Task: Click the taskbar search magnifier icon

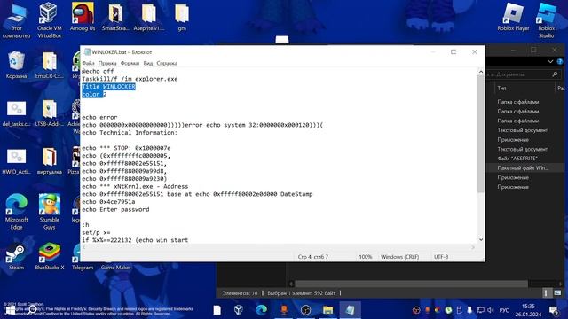Action: (33, 310)
